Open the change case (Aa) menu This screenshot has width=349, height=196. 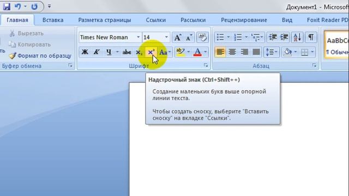tap(165, 52)
